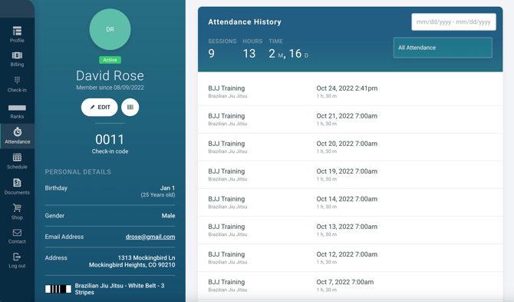Select the Oct 7, 2022 7:00am session row

click(350, 285)
